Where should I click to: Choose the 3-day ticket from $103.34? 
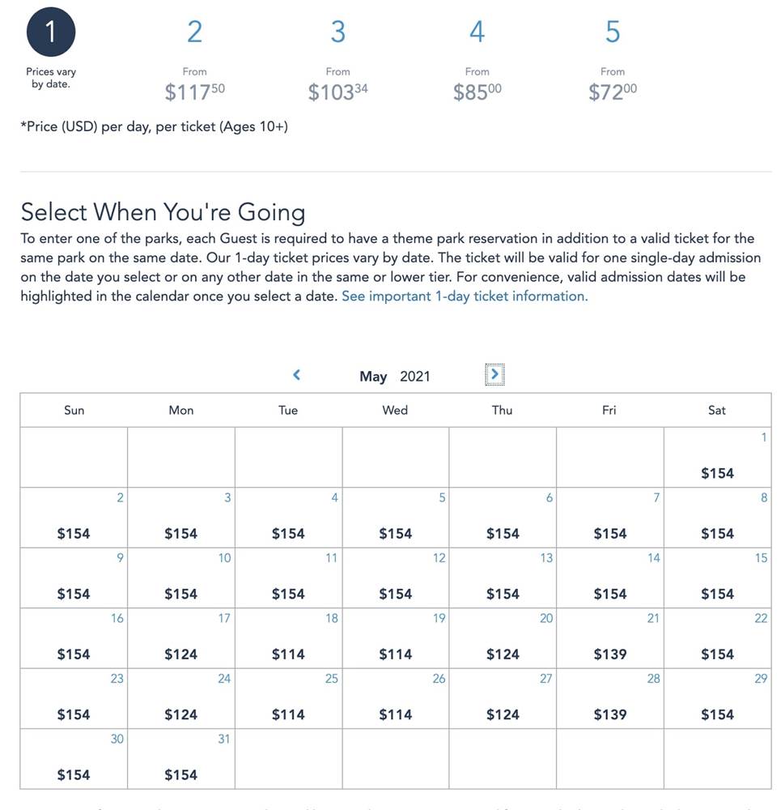[337, 32]
